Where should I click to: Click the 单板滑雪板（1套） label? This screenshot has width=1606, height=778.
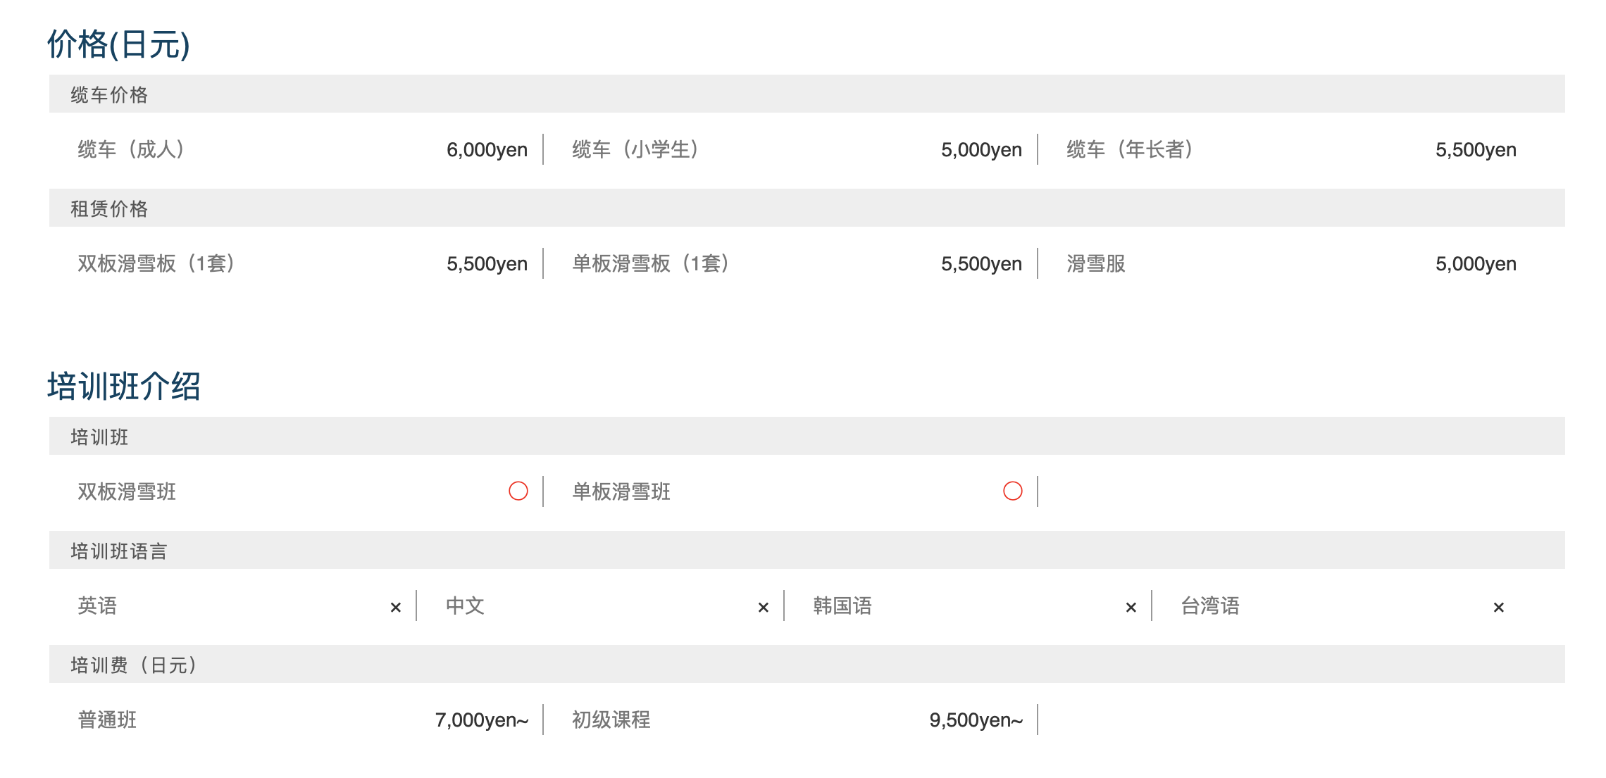[651, 263]
